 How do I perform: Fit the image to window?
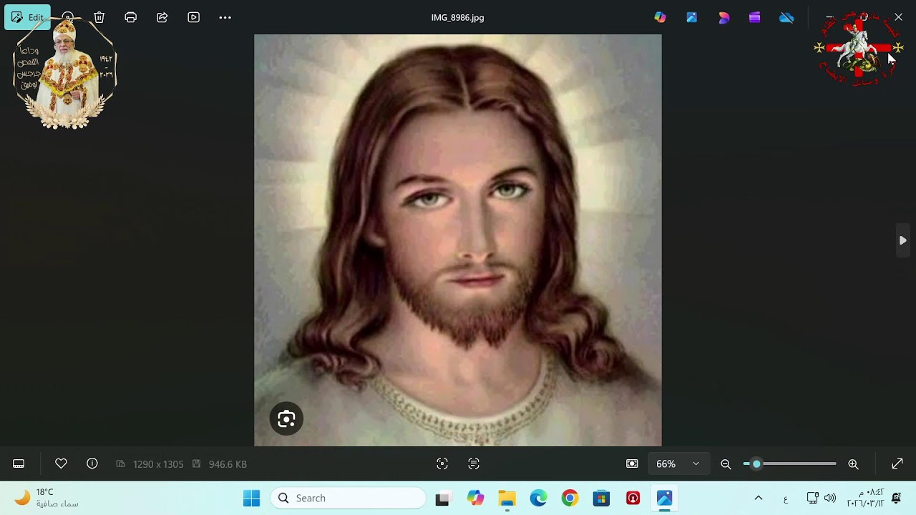(x=632, y=464)
